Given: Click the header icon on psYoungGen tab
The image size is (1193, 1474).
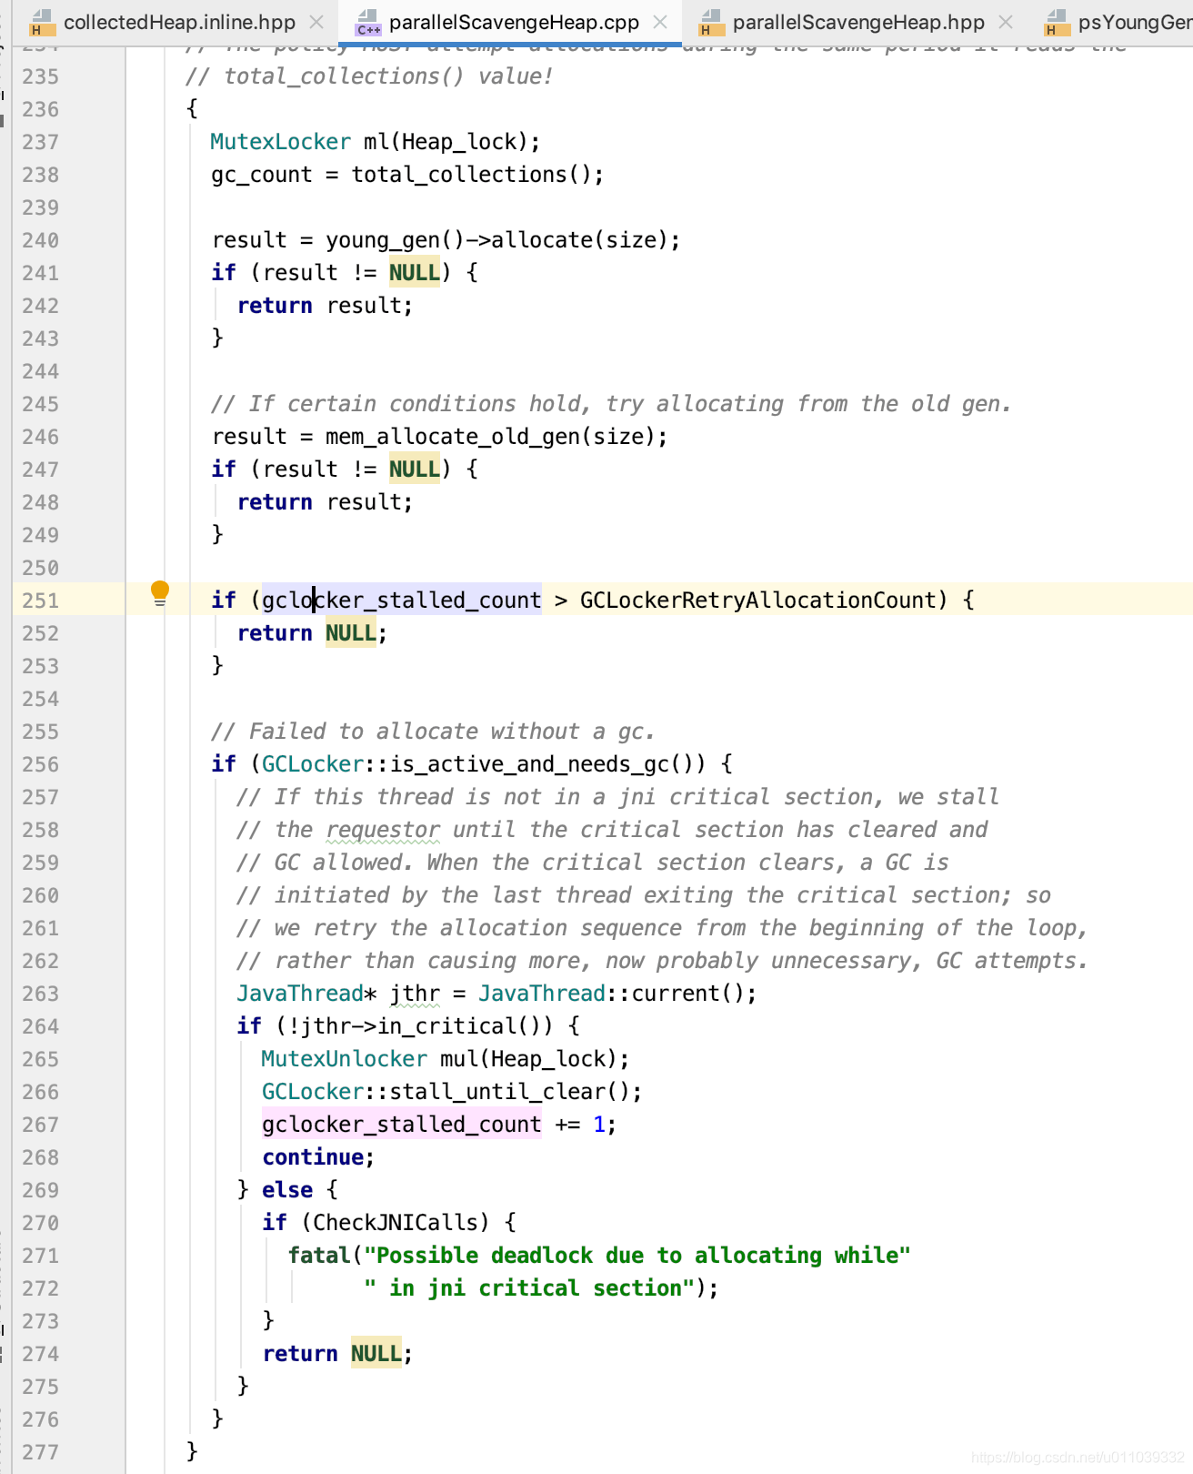Looking at the screenshot, I should pyautogui.click(x=1057, y=23).
